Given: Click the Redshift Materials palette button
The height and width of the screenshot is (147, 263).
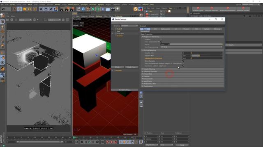Looking at the screenshot, I should pyautogui.click(x=212, y=9).
